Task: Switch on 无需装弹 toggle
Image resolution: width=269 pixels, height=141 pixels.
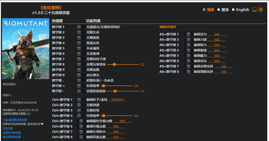Action: (x=81, y=54)
